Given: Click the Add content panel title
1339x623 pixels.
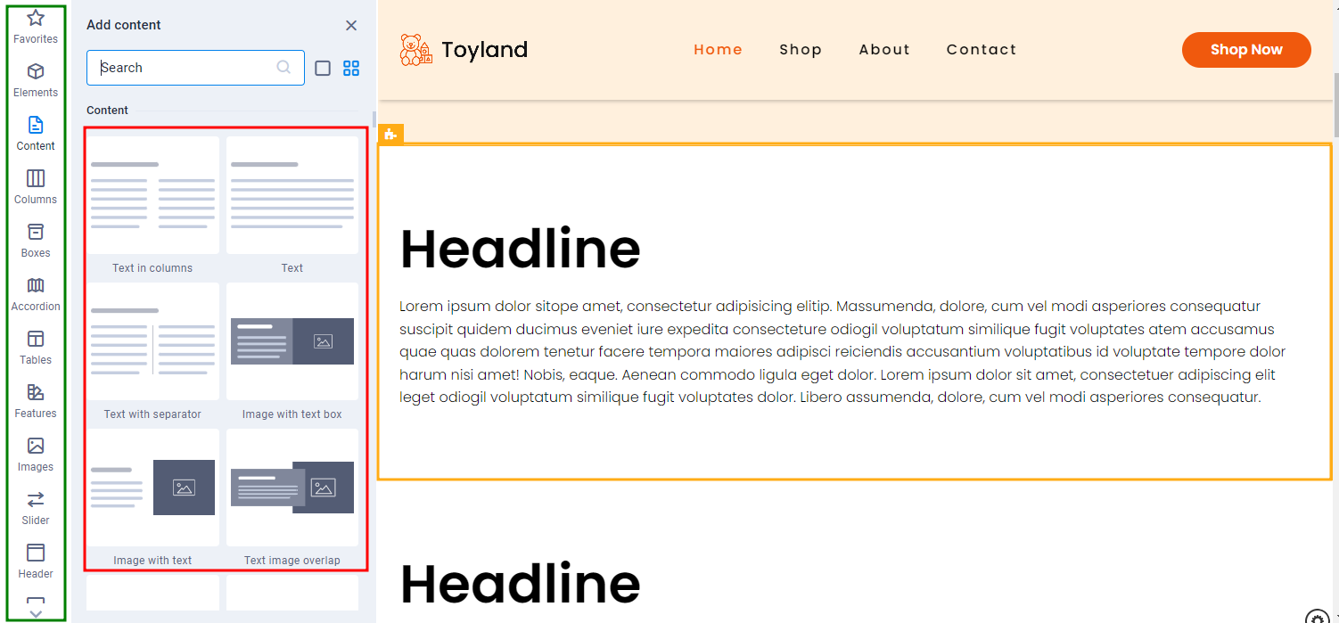Looking at the screenshot, I should coord(124,25).
